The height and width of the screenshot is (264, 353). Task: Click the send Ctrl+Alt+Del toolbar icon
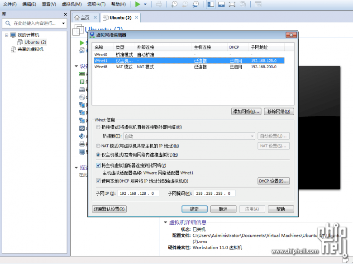(x=159, y=4)
